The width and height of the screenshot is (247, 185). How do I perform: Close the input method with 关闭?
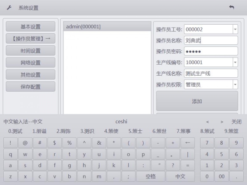pyautogui.click(x=236, y=122)
